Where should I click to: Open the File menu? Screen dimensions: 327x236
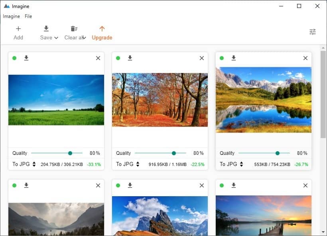pyautogui.click(x=28, y=16)
